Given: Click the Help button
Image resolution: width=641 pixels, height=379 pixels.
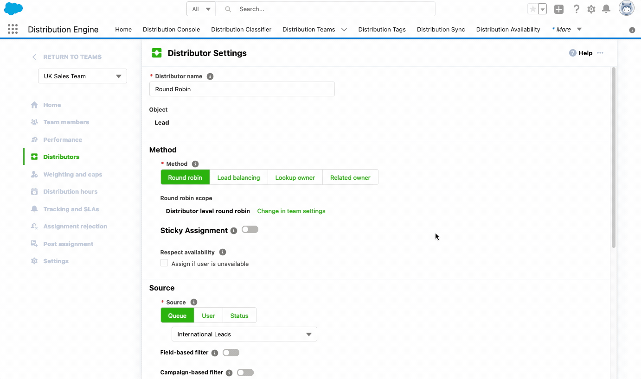Looking at the screenshot, I should point(581,53).
